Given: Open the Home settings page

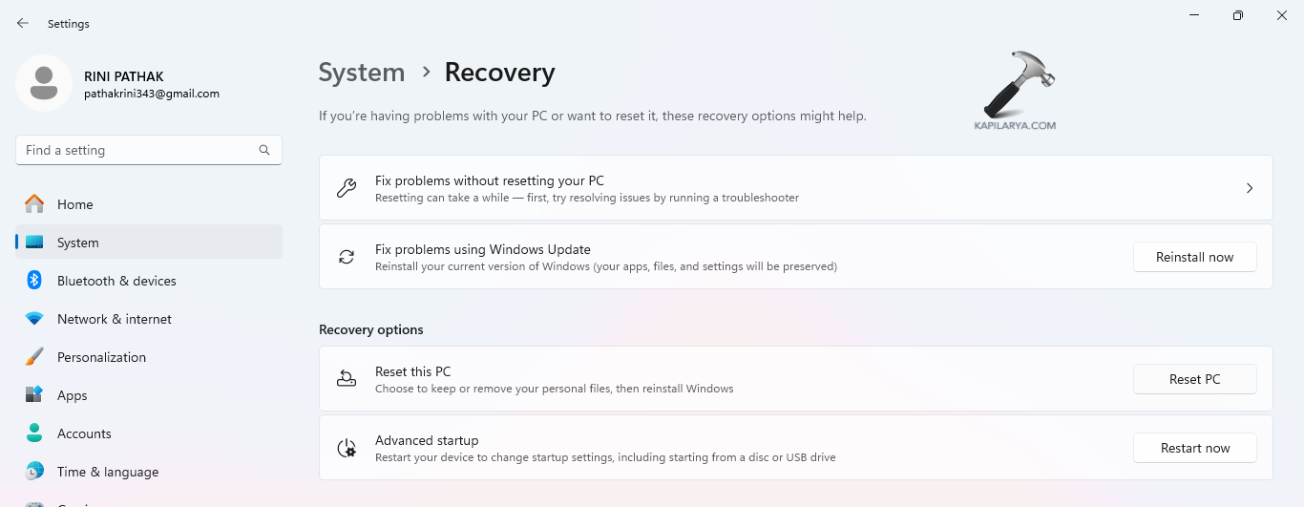Looking at the screenshot, I should point(74,204).
